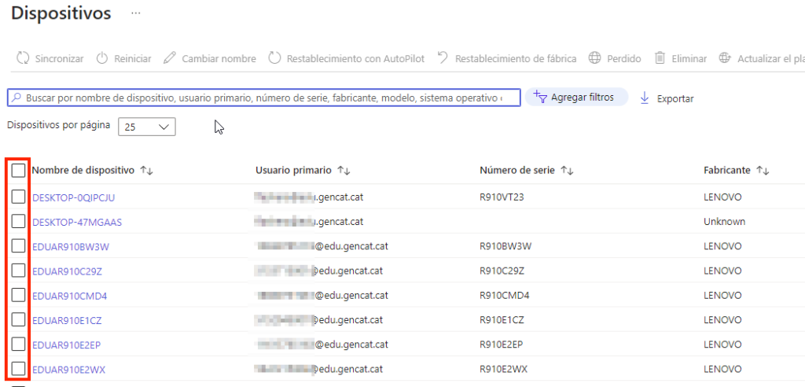Click the Sincronizar sync icon
The image size is (805, 387).
point(23,58)
